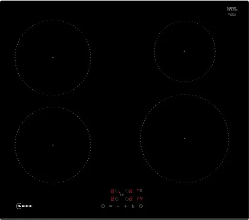Tap the timer clock icon
The image size is (249, 220).
pyautogui.click(x=141, y=206)
